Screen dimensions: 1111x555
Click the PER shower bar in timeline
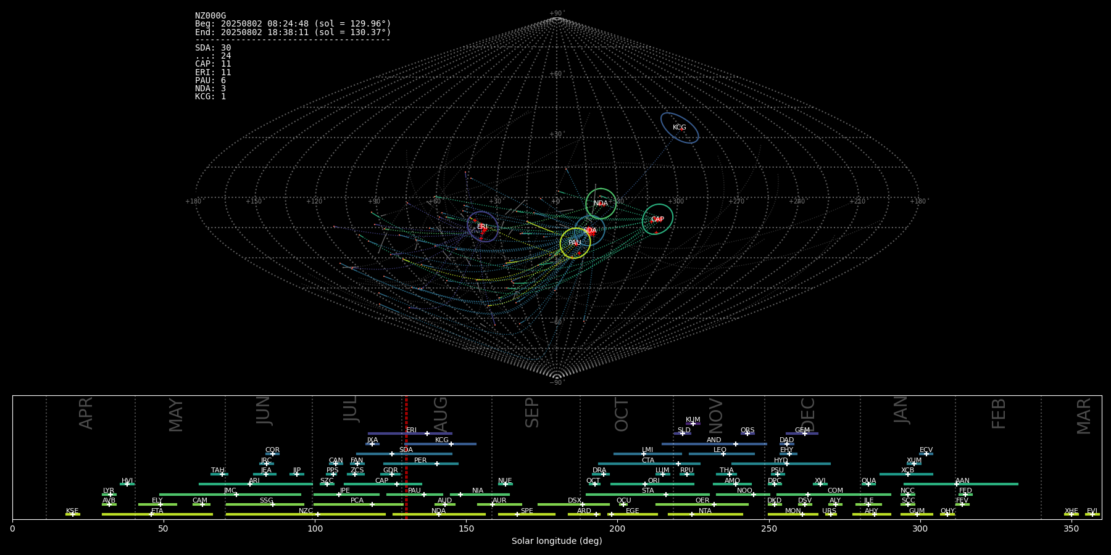pos(421,464)
